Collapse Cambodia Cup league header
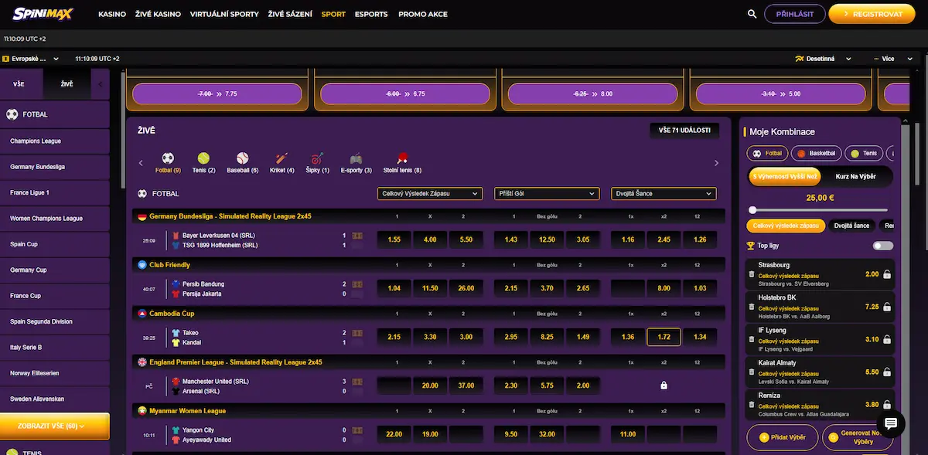This screenshot has width=928, height=455. (429, 314)
